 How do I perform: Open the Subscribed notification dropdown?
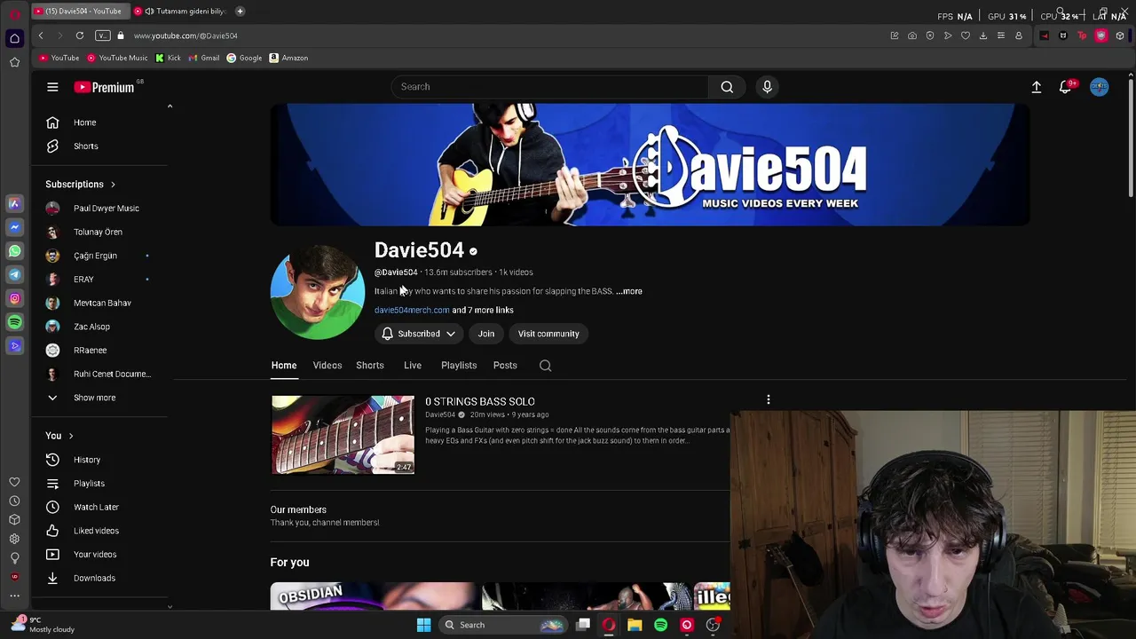tap(418, 334)
